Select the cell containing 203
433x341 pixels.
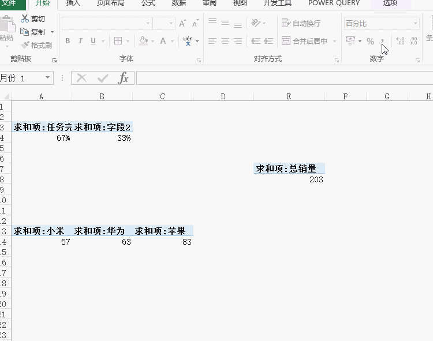(289, 180)
